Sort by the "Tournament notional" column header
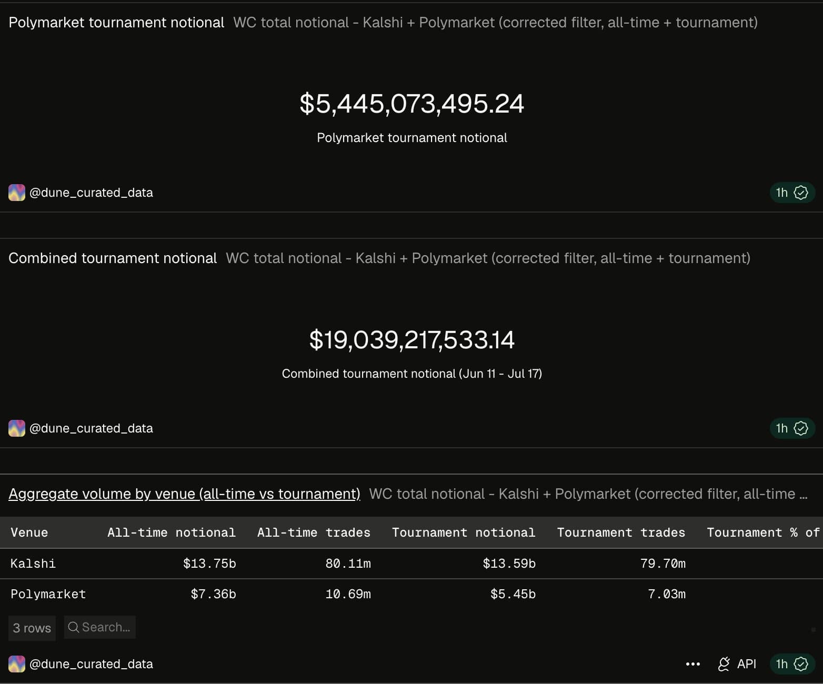 pyautogui.click(x=464, y=532)
